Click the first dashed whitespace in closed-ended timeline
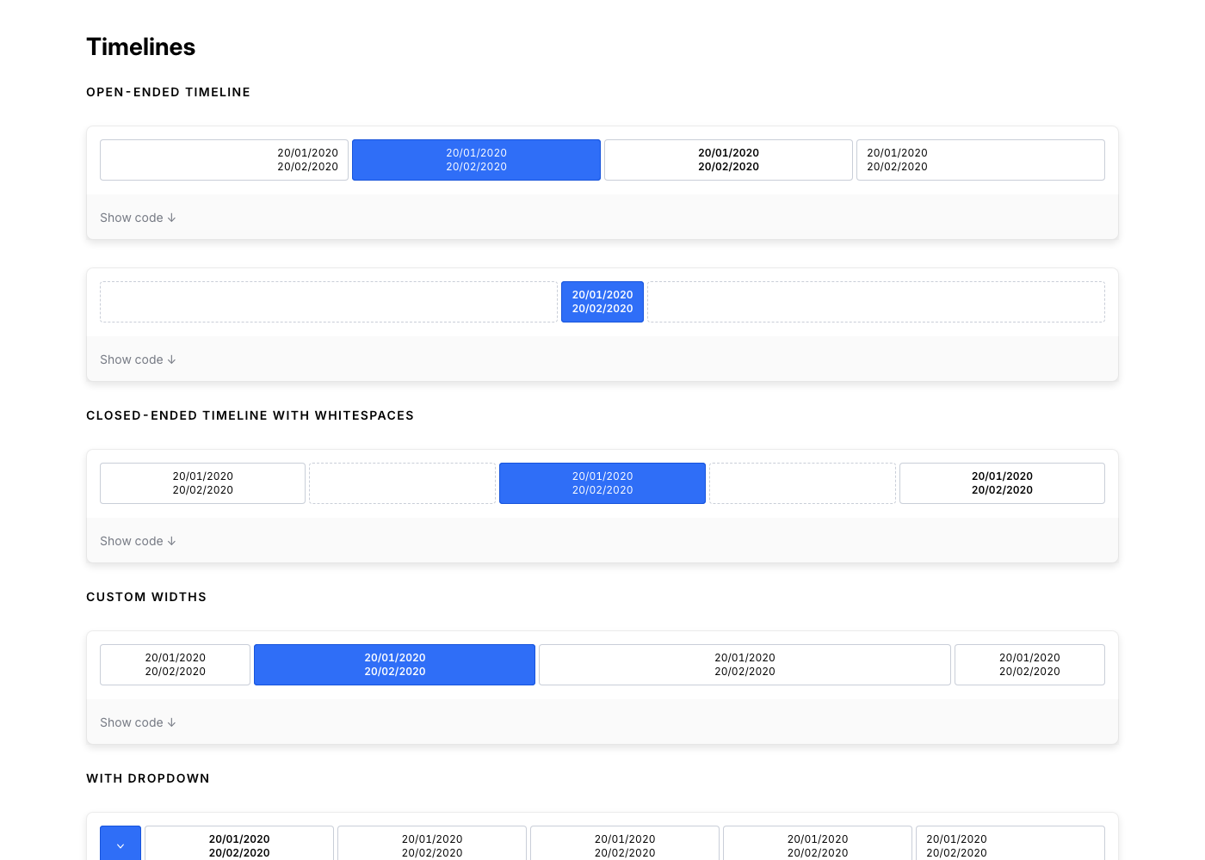The image size is (1205, 860). [x=402, y=483]
